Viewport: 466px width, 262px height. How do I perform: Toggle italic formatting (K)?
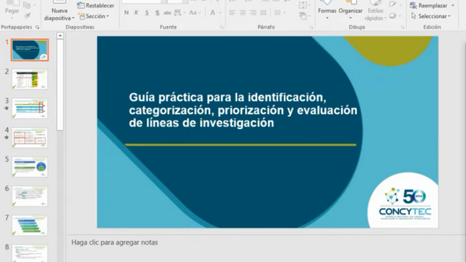pos(137,12)
